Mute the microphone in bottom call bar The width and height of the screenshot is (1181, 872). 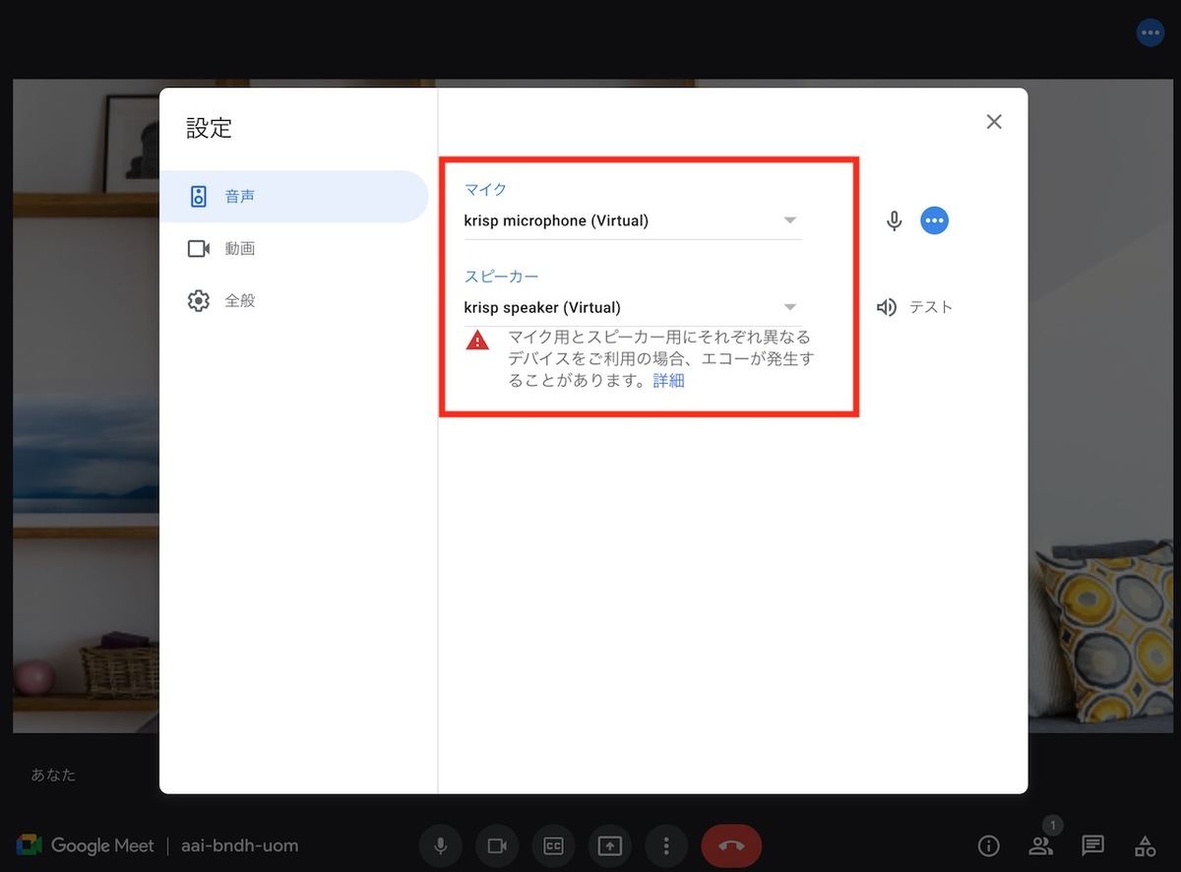coord(441,845)
